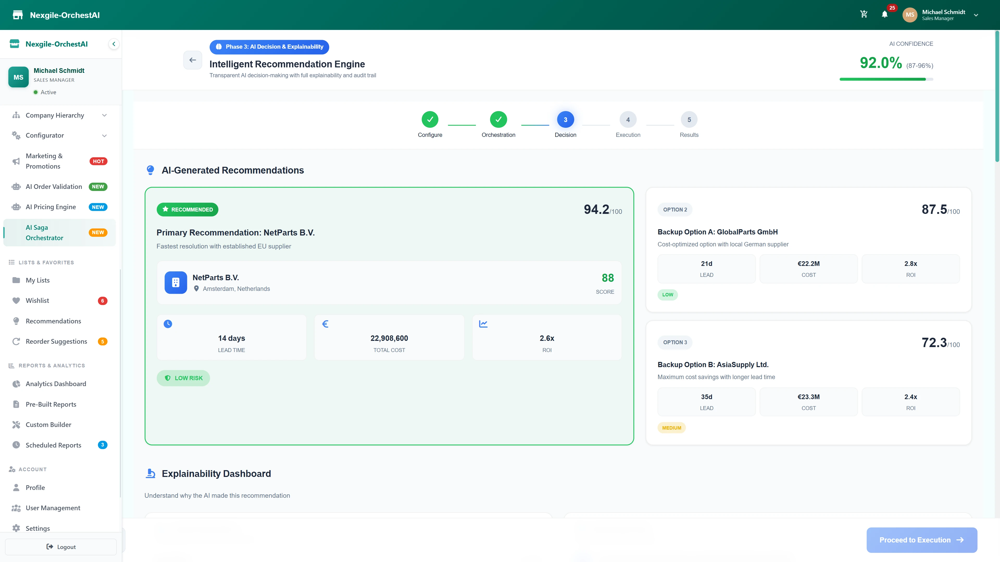Expand the Company Hierarchy section
The height and width of the screenshot is (562, 1000).
[x=104, y=115]
